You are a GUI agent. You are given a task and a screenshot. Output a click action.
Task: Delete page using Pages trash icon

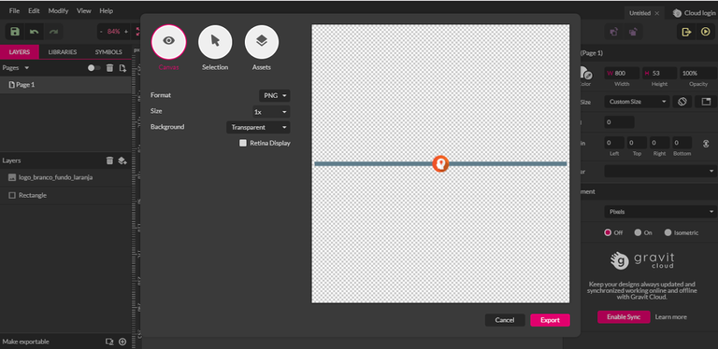pyautogui.click(x=110, y=67)
